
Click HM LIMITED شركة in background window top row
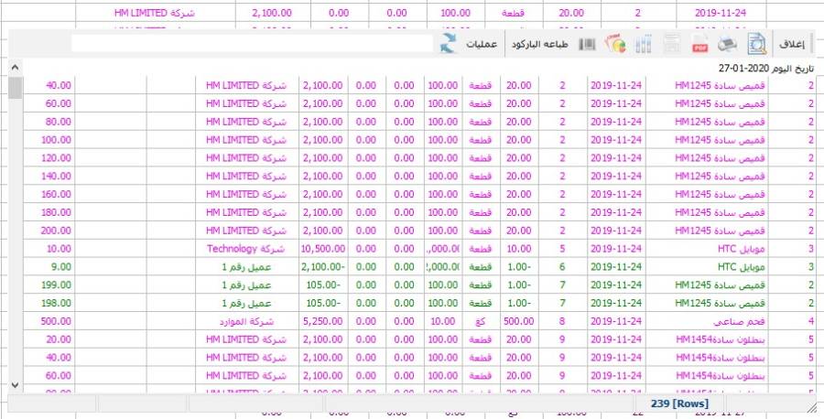click(x=155, y=13)
